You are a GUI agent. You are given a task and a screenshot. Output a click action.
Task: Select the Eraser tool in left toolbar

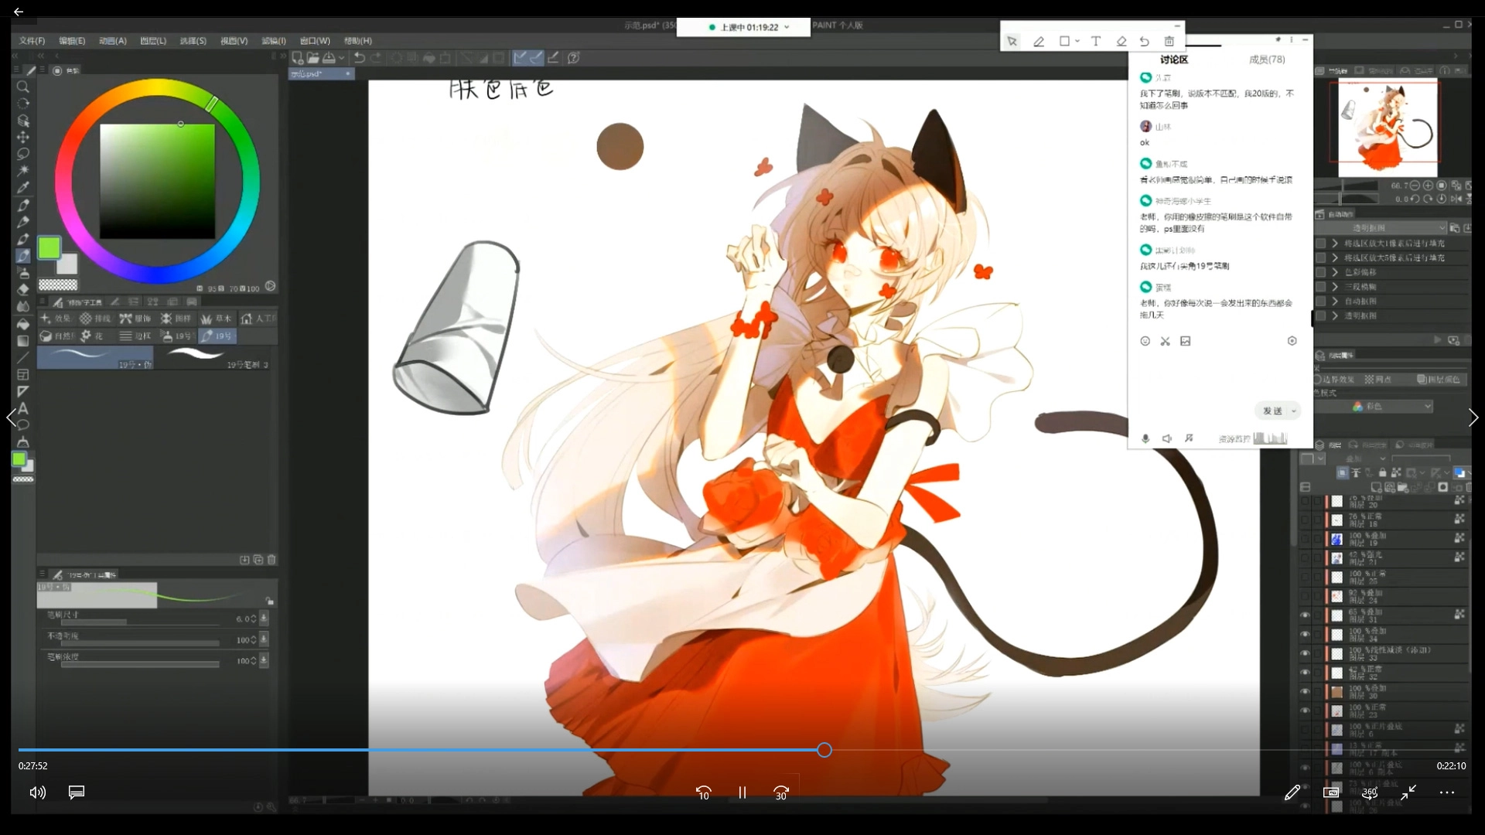[23, 289]
